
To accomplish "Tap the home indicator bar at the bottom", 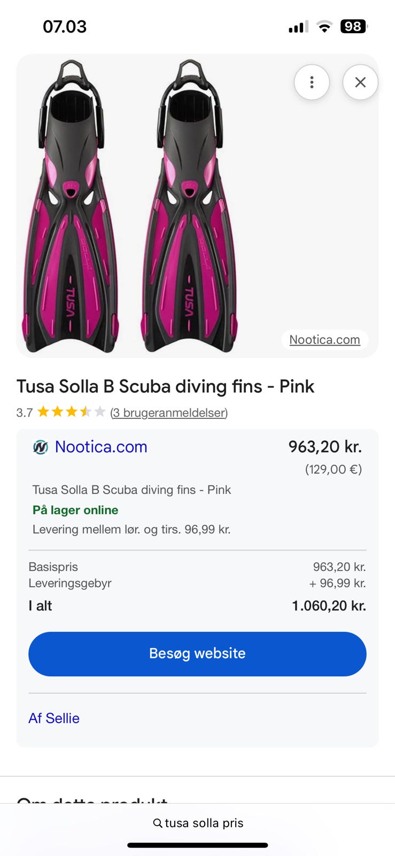I will (197, 845).
